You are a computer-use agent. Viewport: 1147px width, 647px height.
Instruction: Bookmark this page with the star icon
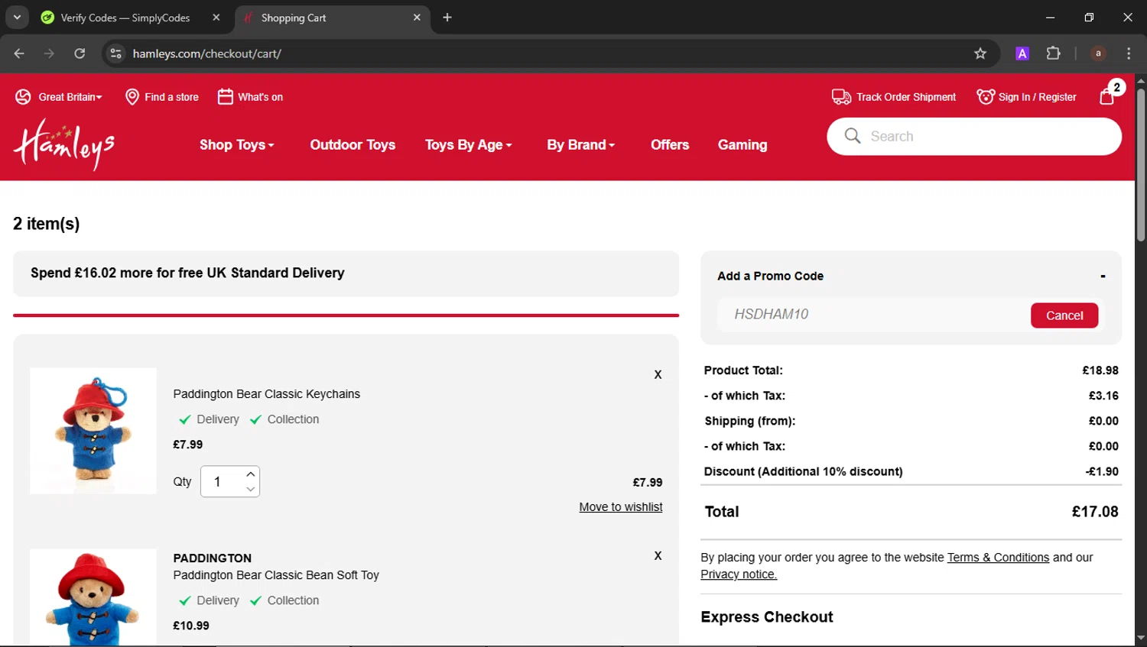pos(980,53)
